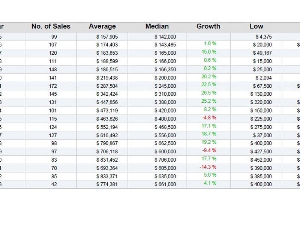Select the -9.4 % growth cell

pyautogui.click(x=208, y=150)
